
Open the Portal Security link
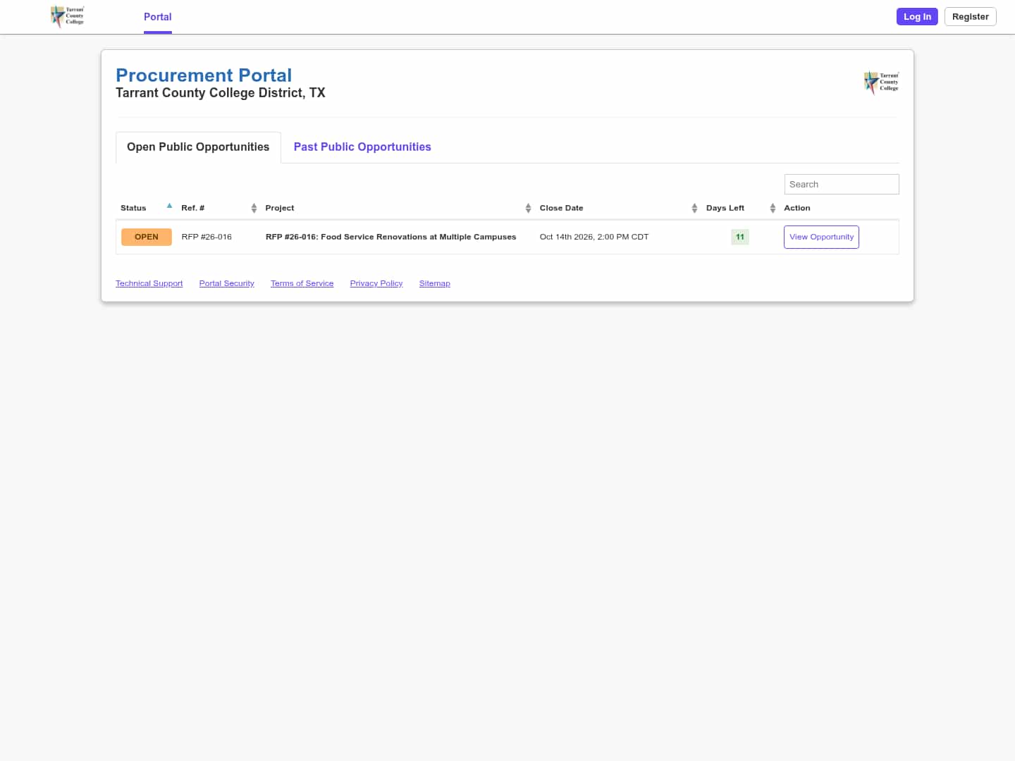coord(226,283)
